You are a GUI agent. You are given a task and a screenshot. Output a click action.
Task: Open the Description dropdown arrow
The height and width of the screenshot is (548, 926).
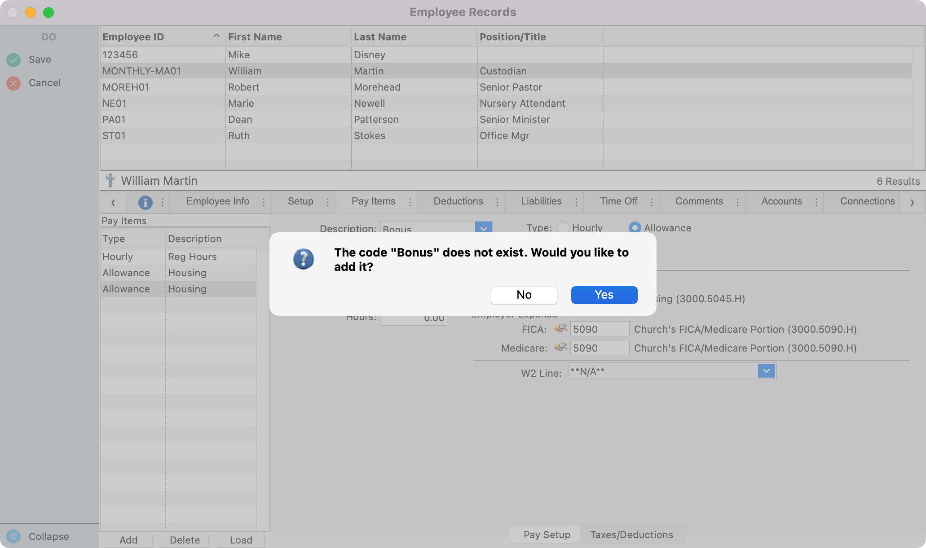(x=484, y=228)
